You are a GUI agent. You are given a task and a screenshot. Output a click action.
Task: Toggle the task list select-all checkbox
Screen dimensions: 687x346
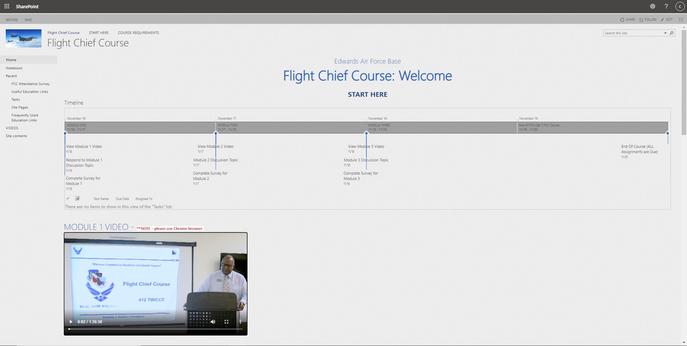77,199
